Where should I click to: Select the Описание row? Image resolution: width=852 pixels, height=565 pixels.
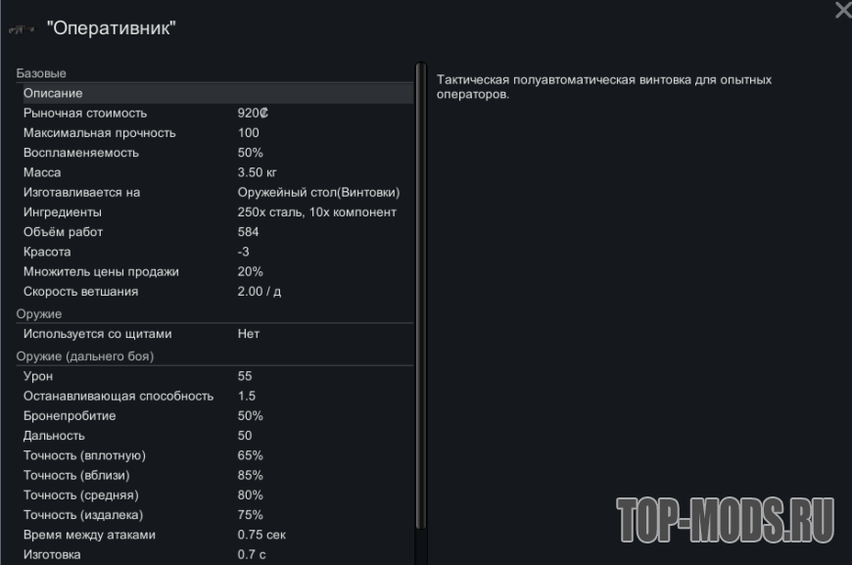pos(217,93)
